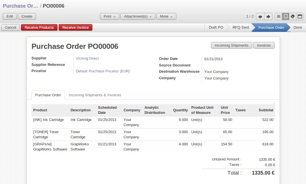
Task: Go to the next record arrow
Action: point(268,16)
